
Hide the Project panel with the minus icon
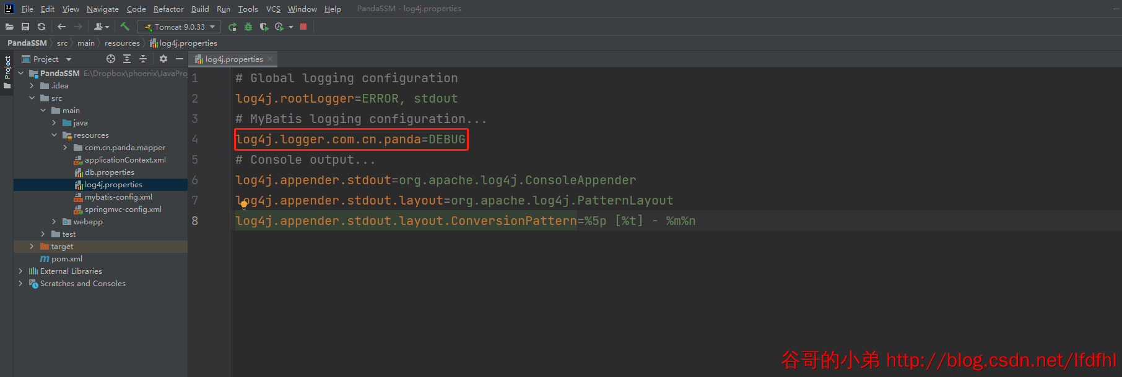(180, 59)
